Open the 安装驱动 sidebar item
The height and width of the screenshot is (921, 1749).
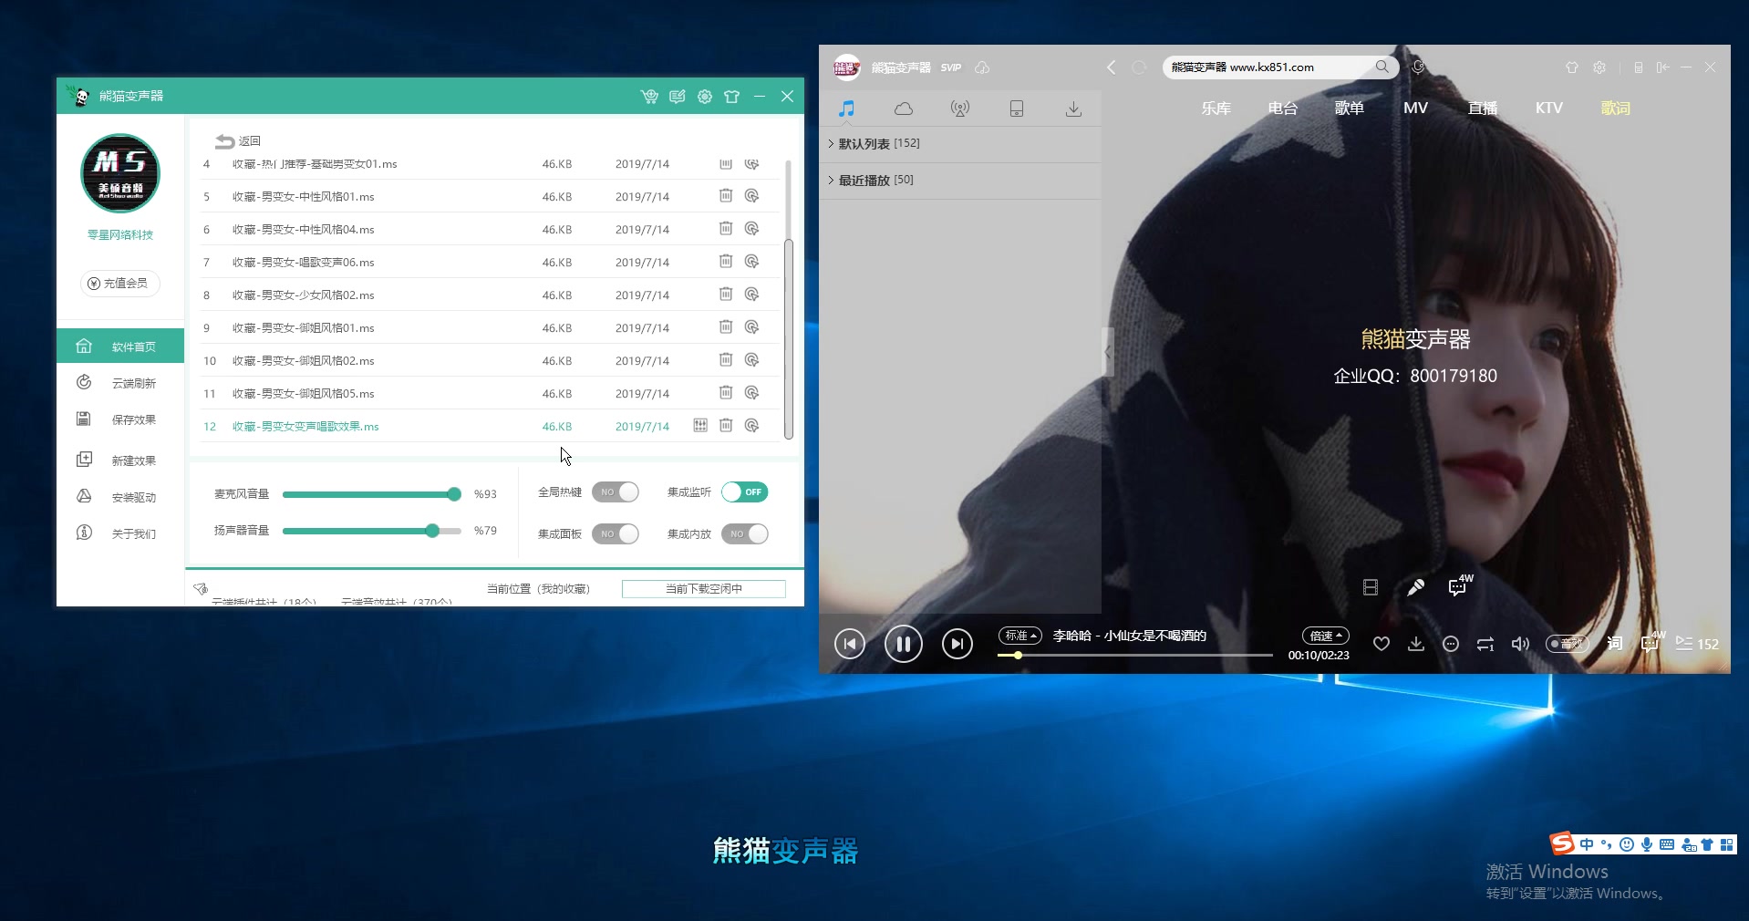[120, 497]
